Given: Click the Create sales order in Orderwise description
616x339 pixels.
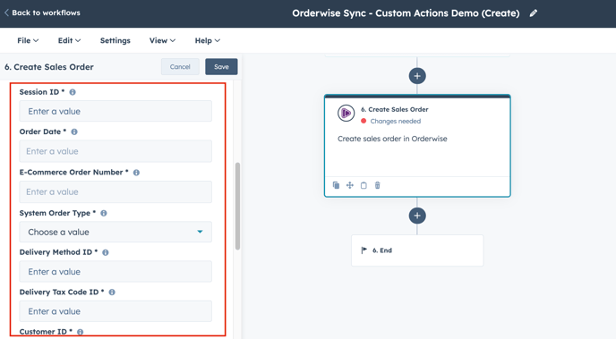Looking at the screenshot, I should pyautogui.click(x=392, y=139).
